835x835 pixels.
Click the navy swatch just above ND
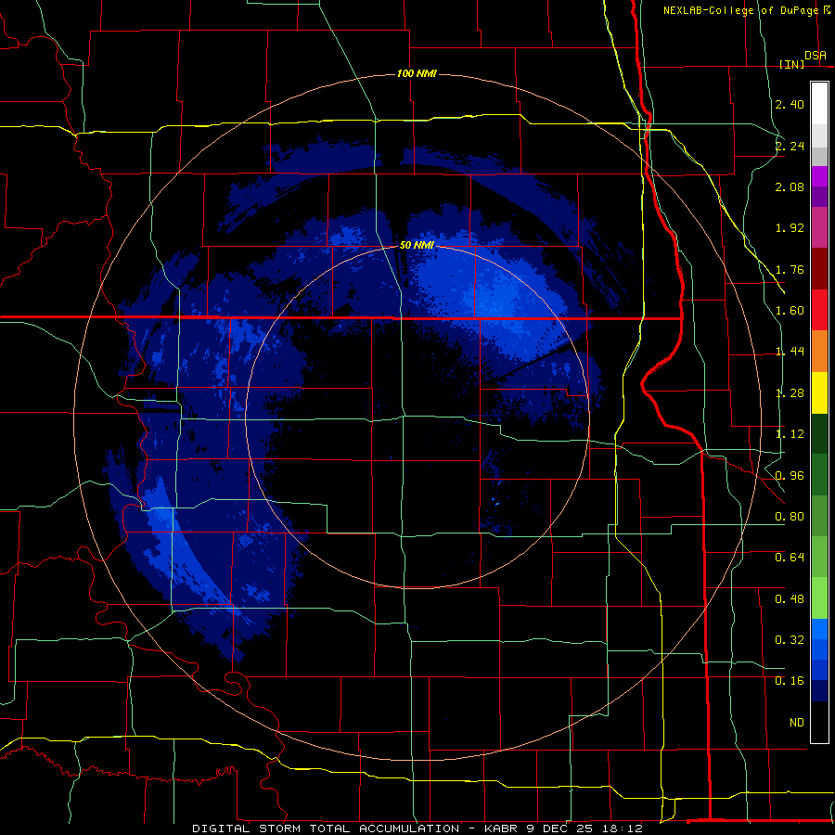click(819, 690)
